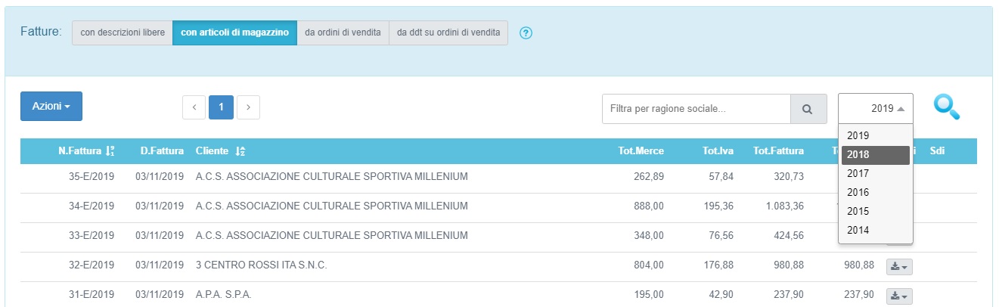The height and width of the screenshot is (307, 999).
Task: Select 'con descrizioni libere' invoice type
Action: [x=123, y=33]
